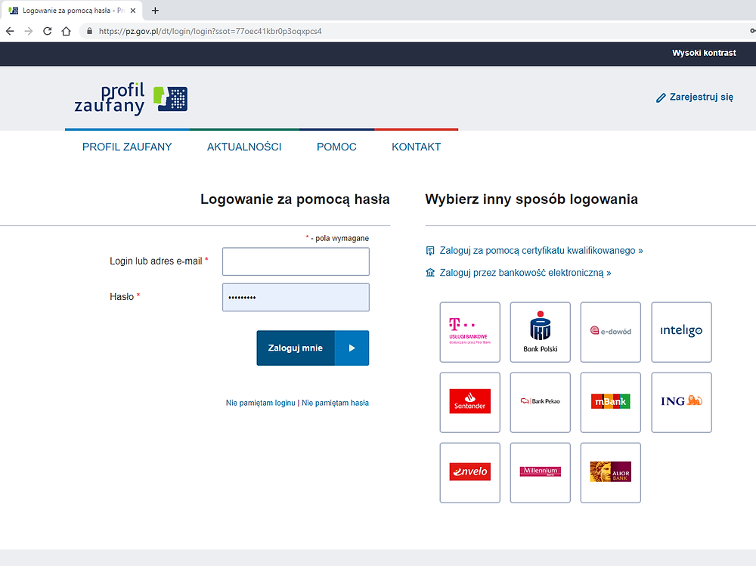The height and width of the screenshot is (566, 756).
Task: Pick the Bank Pekao tile
Action: tap(541, 403)
